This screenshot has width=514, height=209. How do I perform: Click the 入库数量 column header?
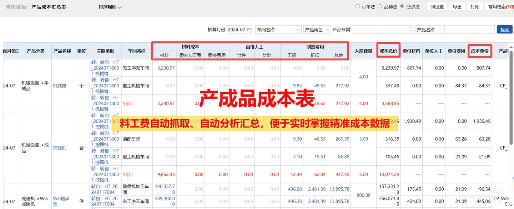(363, 51)
